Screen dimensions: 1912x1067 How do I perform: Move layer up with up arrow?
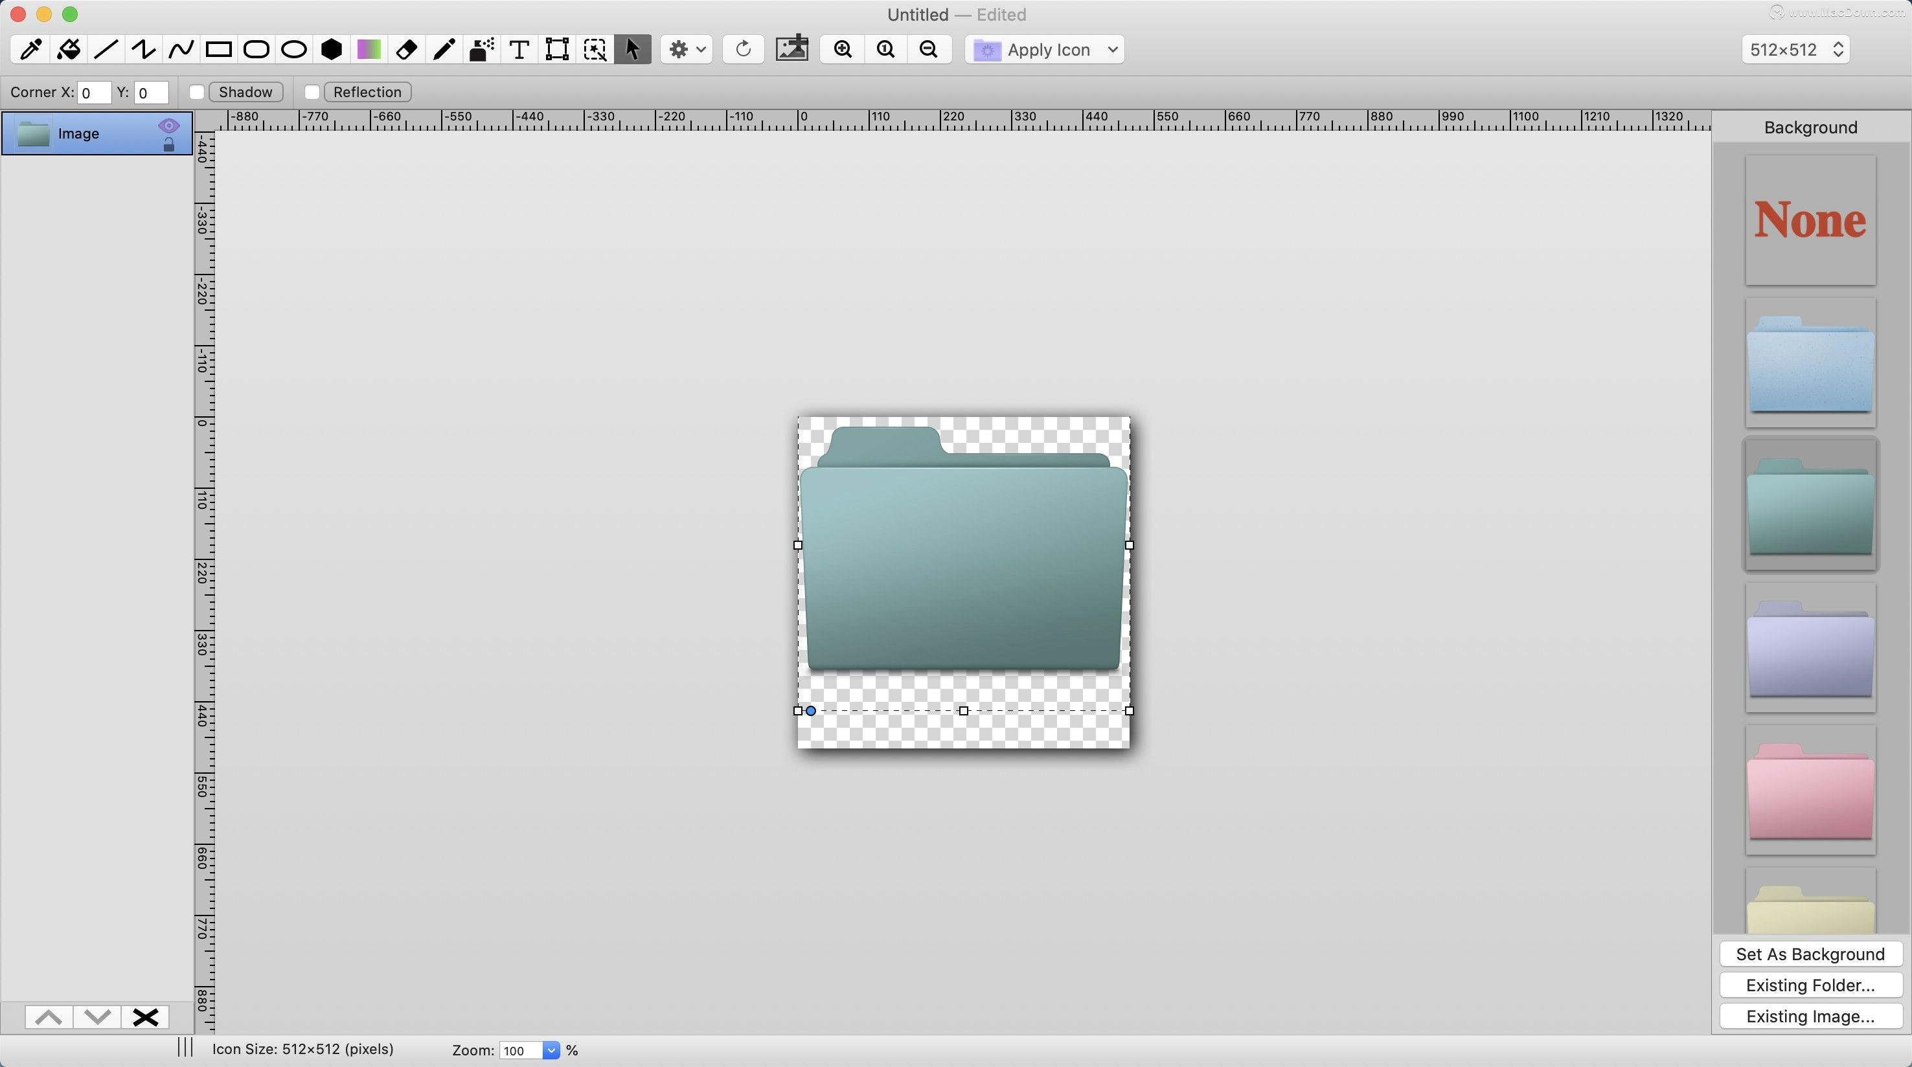[49, 1016]
